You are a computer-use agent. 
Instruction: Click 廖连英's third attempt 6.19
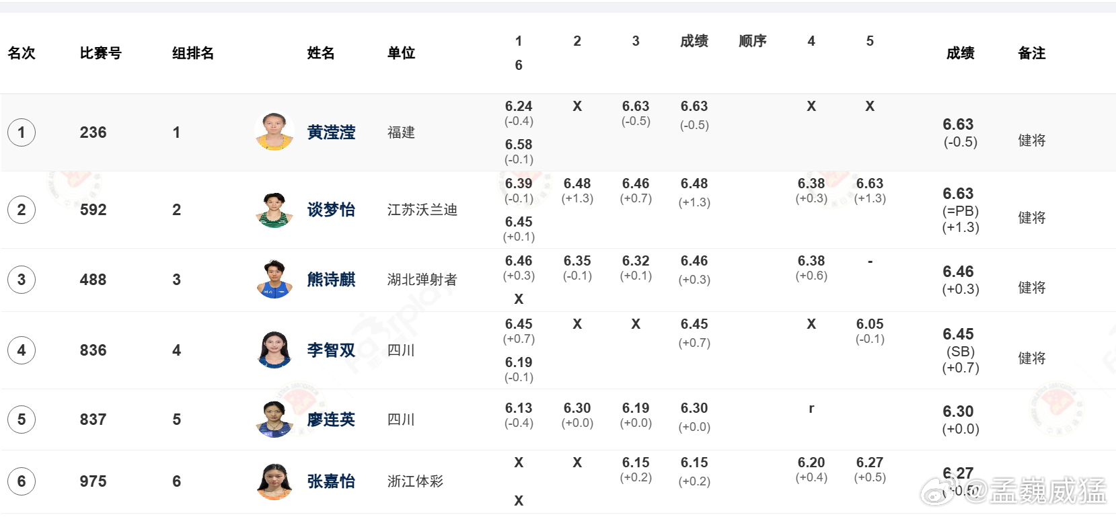pos(636,408)
